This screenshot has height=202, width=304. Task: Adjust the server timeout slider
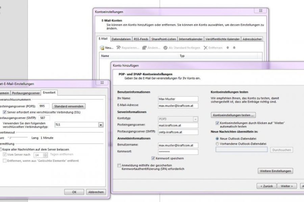tap(10, 138)
